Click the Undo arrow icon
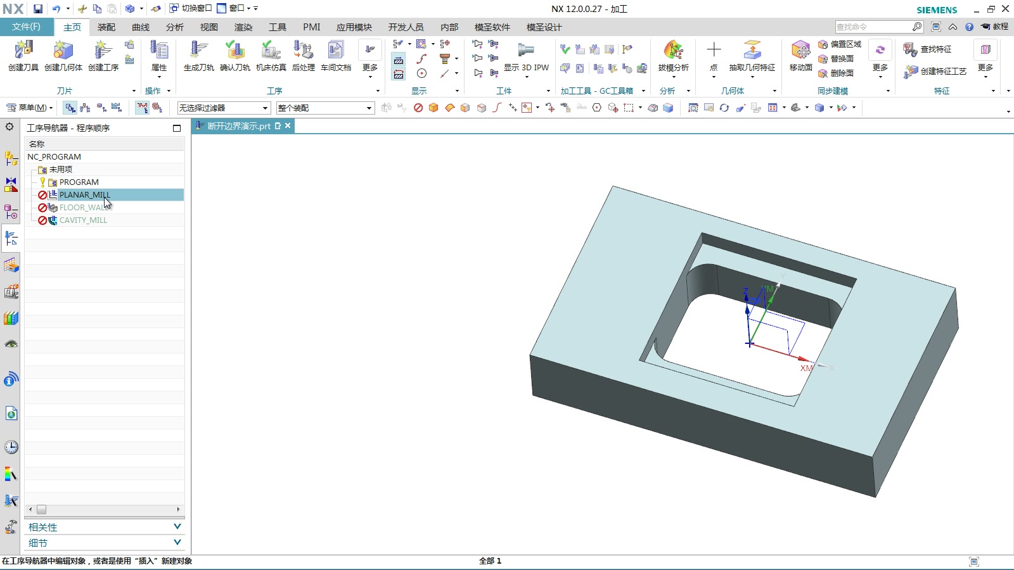Screen dimensions: 1014x570 click(x=56, y=9)
